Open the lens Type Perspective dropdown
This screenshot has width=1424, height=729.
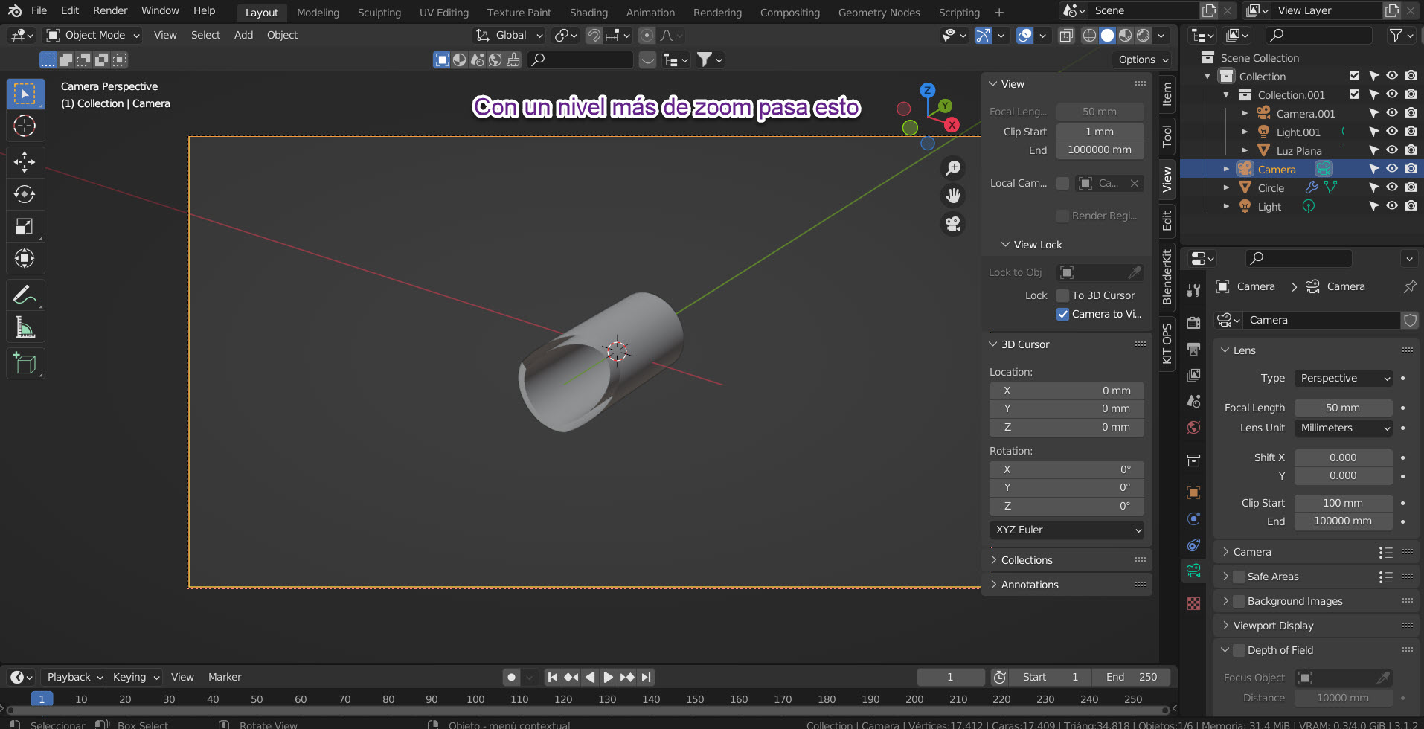pyautogui.click(x=1344, y=378)
